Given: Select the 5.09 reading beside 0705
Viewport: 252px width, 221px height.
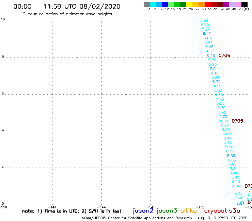Looking at the screenshot, I should coord(224,121).
